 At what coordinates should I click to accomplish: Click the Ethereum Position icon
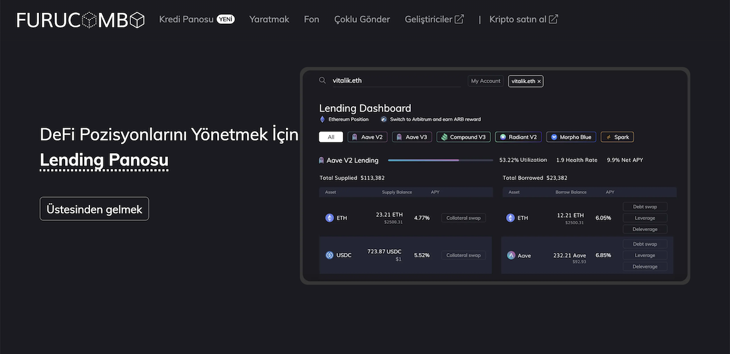point(322,119)
